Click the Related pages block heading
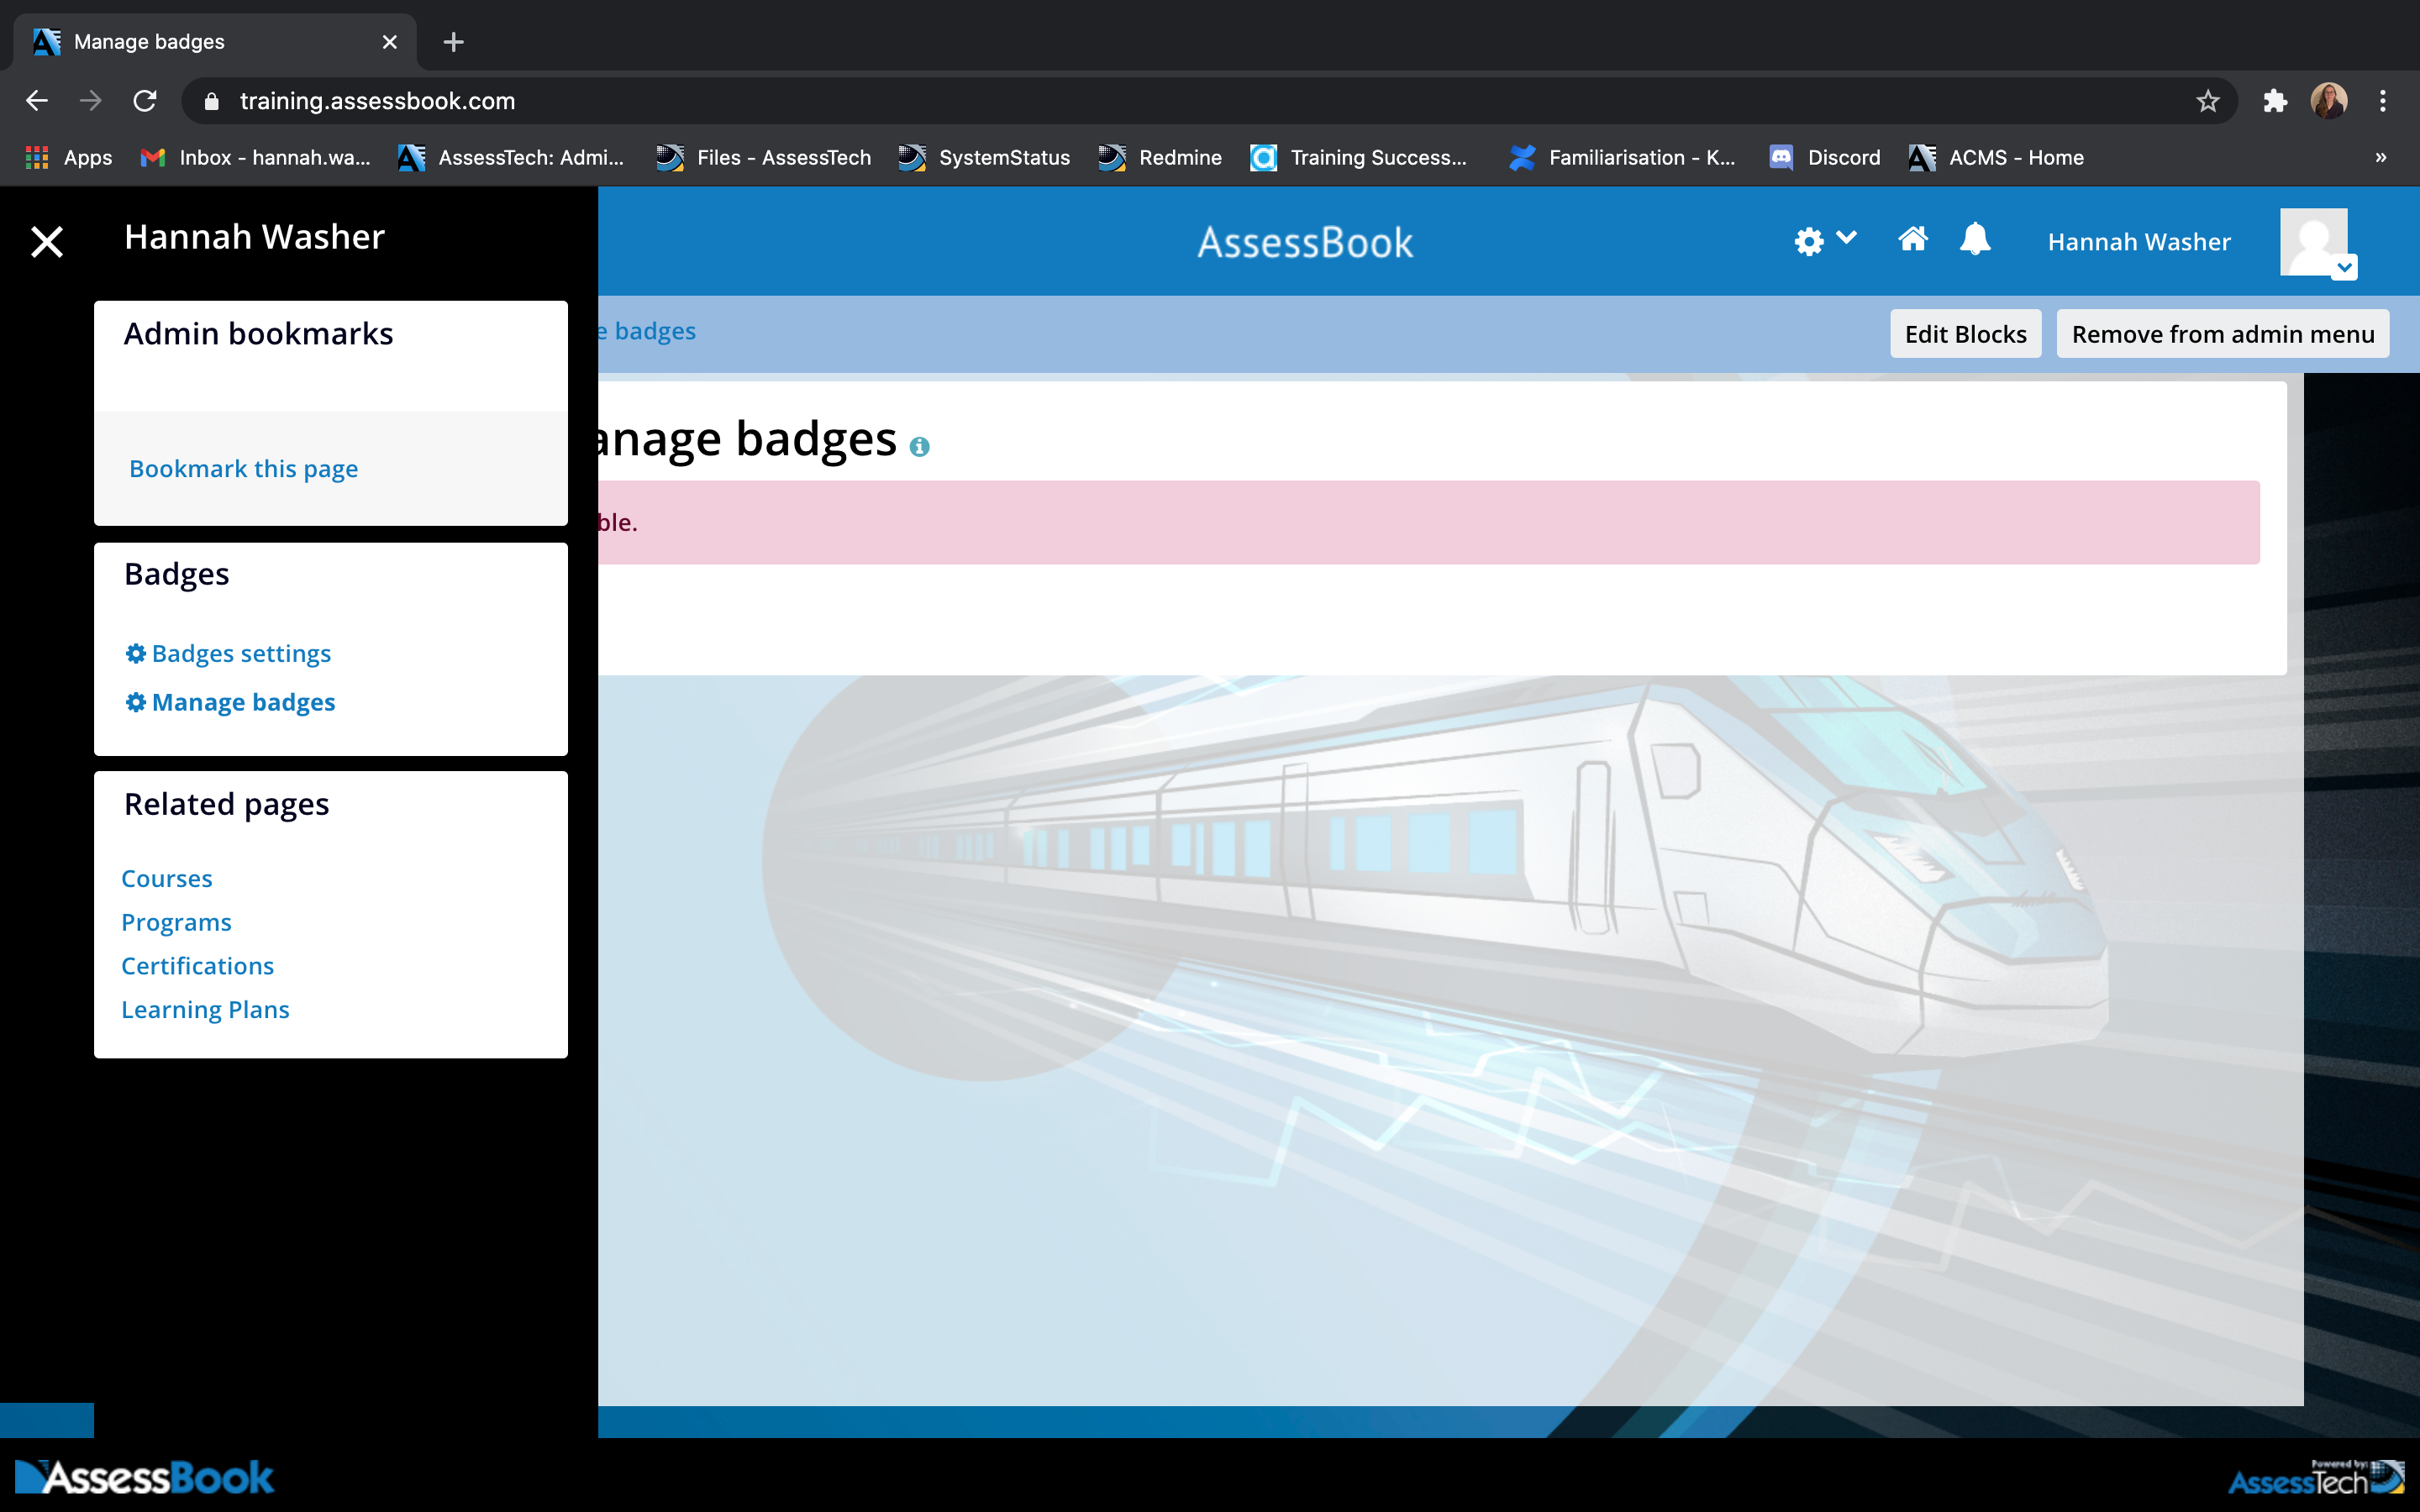Image resolution: width=2420 pixels, height=1512 pixels. pos(226,805)
